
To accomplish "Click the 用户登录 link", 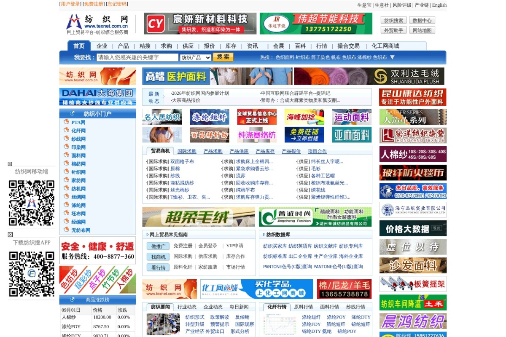I will pyautogui.click(x=70, y=4).
